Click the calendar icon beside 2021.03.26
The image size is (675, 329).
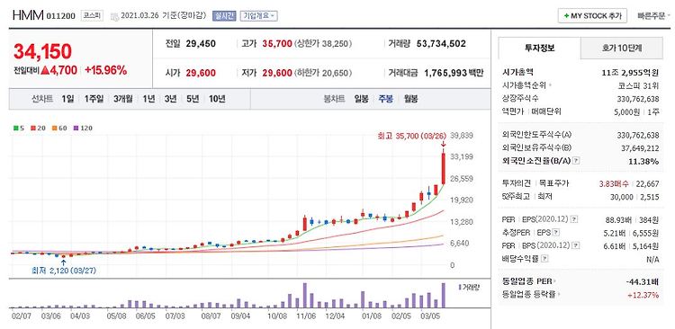click(x=114, y=16)
